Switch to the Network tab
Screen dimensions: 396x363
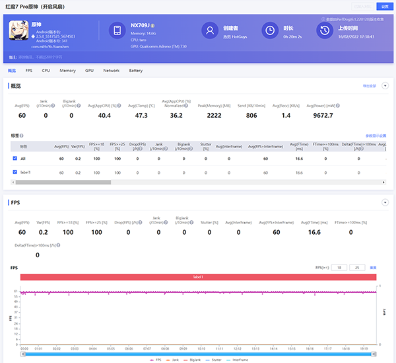coord(112,71)
